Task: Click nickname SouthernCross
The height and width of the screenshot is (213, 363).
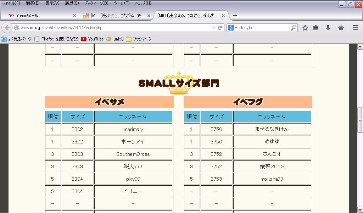Action: 133,154
